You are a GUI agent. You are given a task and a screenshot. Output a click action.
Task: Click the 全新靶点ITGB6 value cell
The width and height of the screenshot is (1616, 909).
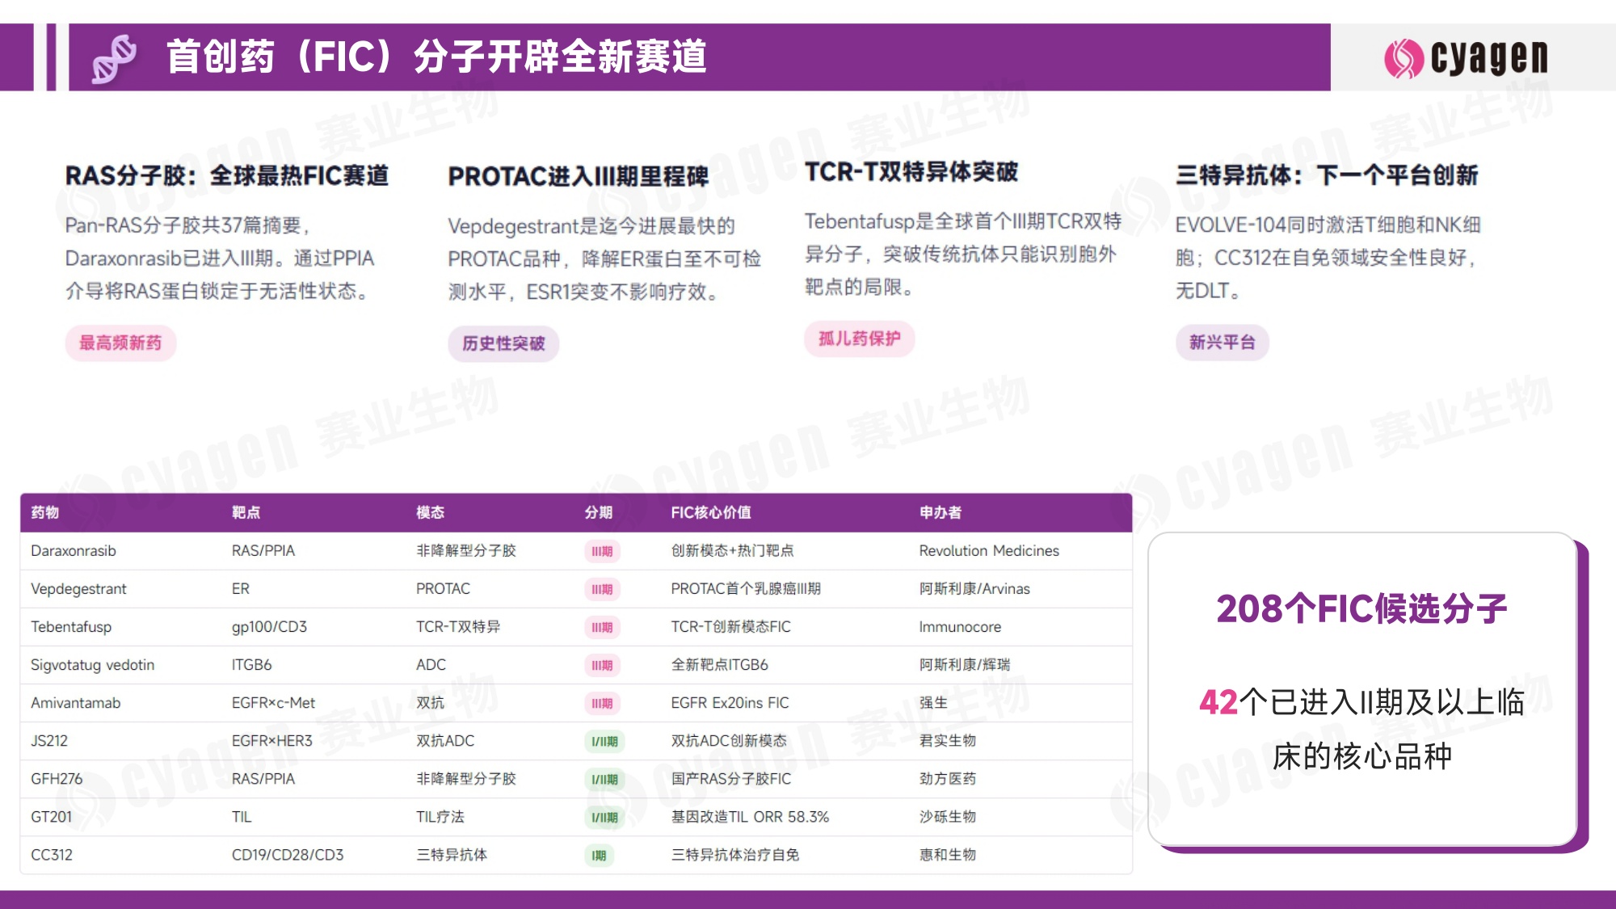tap(719, 665)
